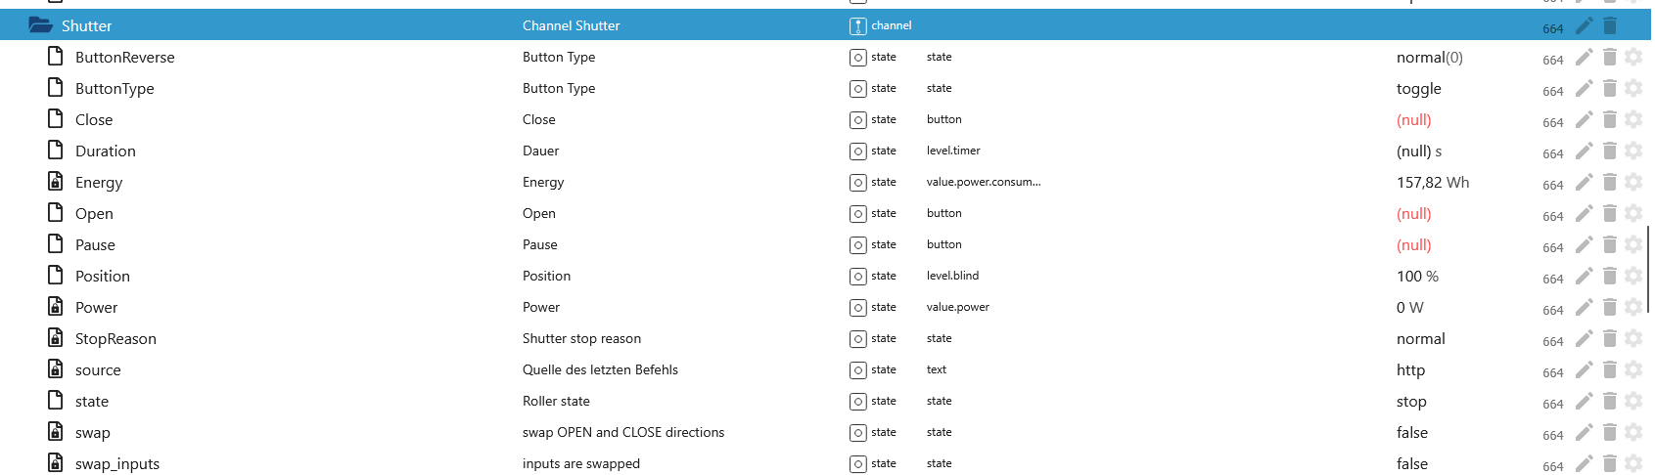Toggle the false value of swap
Image resolution: width=1655 pixels, height=475 pixels.
(1411, 433)
